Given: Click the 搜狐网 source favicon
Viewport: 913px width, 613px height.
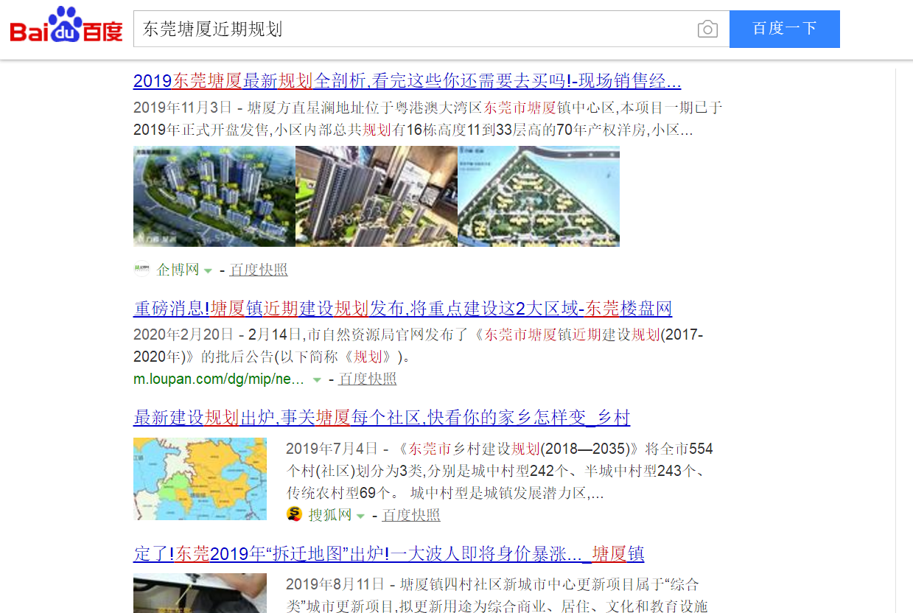Looking at the screenshot, I should 295,515.
